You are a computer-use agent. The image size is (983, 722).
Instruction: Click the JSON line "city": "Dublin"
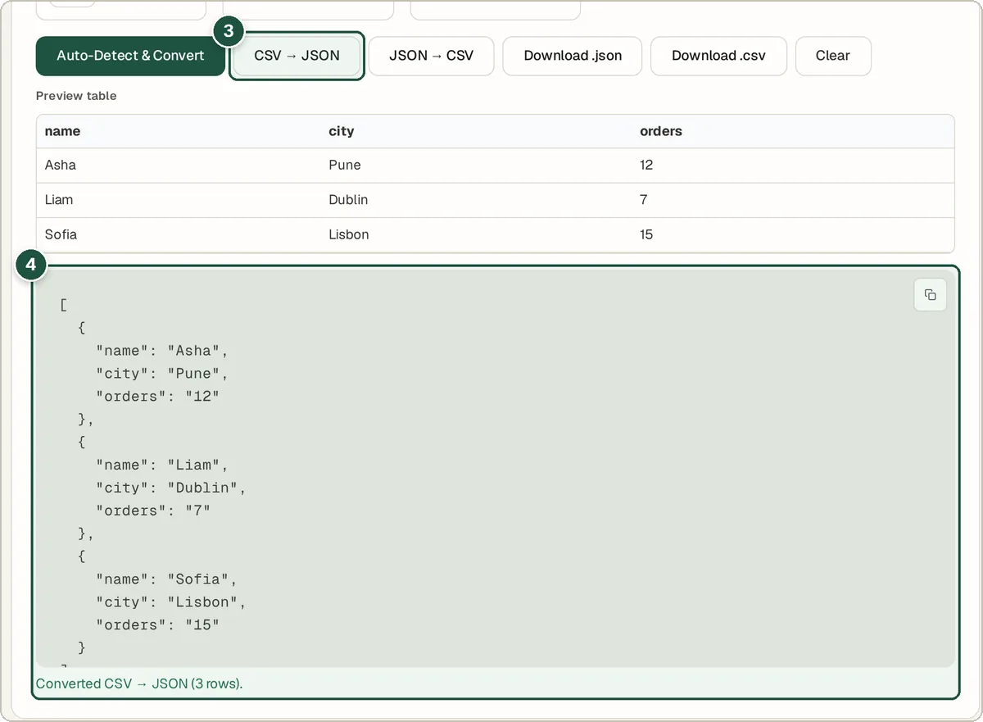171,488
